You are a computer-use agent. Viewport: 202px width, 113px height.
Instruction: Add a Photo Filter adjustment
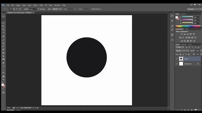(189, 38)
